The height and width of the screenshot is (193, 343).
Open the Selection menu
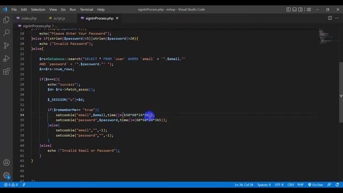coord(38,10)
